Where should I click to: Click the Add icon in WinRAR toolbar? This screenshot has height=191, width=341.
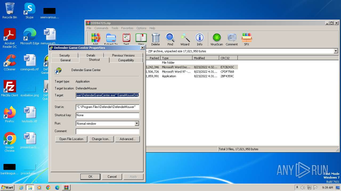(95, 39)
